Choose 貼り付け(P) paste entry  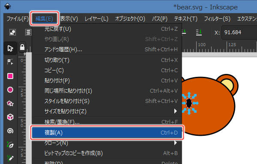coord(107,81)
